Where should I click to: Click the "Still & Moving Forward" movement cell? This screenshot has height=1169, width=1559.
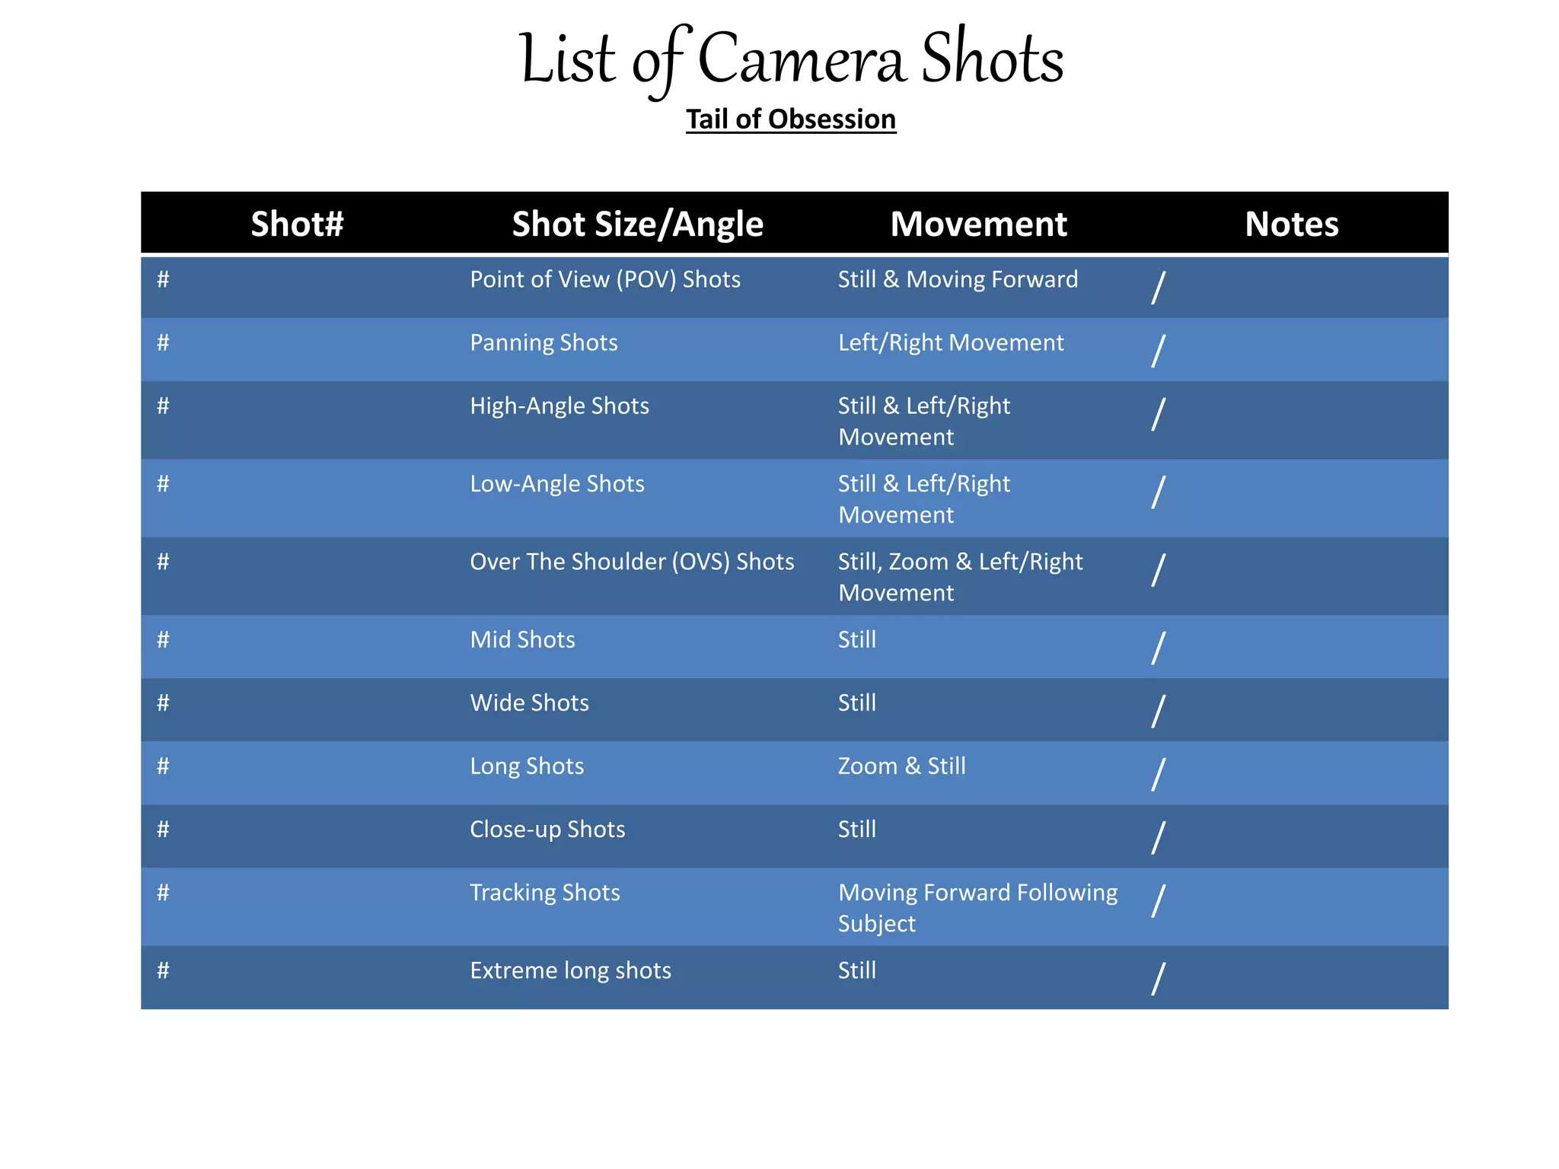click(958, 279)
